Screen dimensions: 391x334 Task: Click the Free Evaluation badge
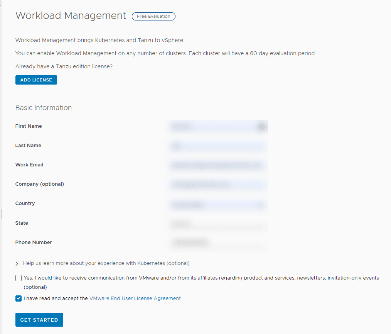(153, 16)
